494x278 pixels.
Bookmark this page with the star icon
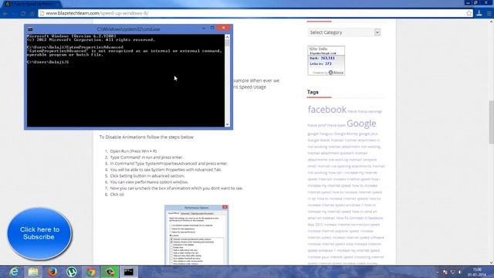(x=469, y=13)
